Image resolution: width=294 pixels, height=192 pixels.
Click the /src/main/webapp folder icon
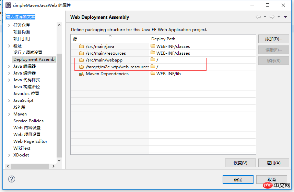[x=81, y=60]
